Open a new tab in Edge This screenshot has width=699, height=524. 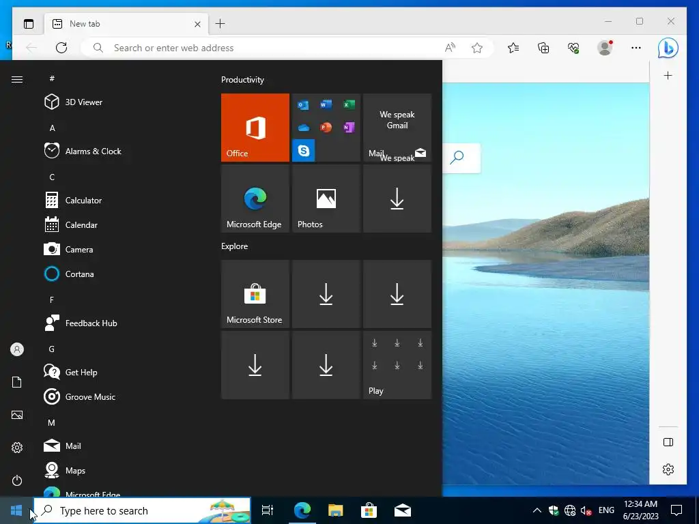point(220,24)
